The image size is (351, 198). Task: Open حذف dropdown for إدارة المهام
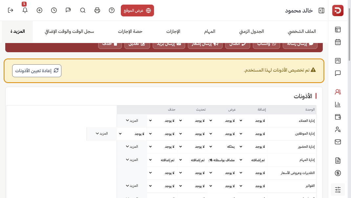click(162, 160)
